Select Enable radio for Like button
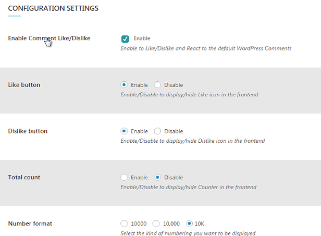The image size is (321, 236). tap(124, 85)
